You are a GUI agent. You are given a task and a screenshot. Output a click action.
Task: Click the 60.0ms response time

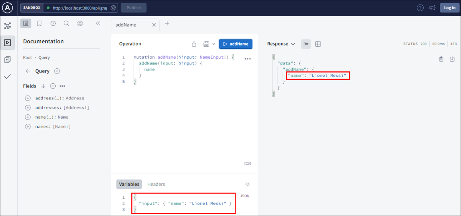click(438, 44)
